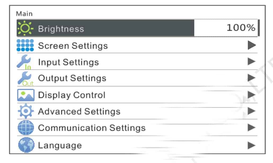Click the Brightness sun icon
The image size is (273, 163).
(25, 28)
